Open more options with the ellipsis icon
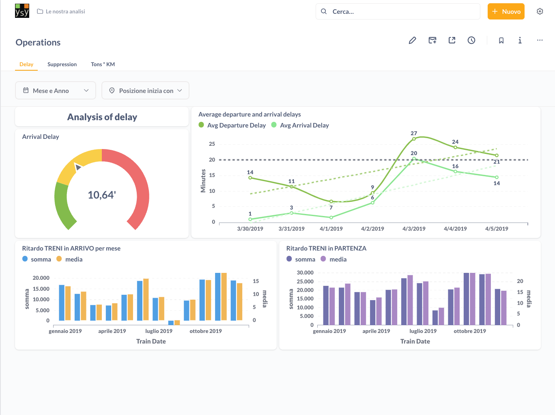This screenshot has width=555, height=415. (x=540, y=40)
